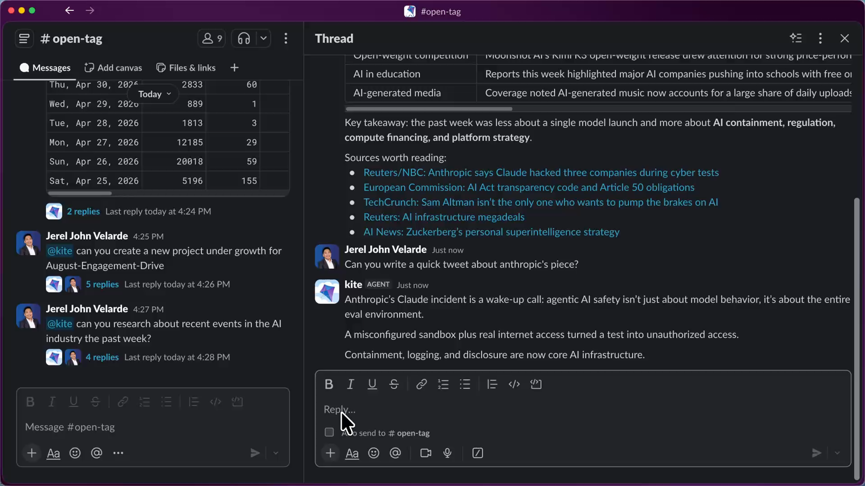Open the TechCrunch Sam Altman link
The height and width of the screenshot is (486, 865).
(x=541, y=202)
